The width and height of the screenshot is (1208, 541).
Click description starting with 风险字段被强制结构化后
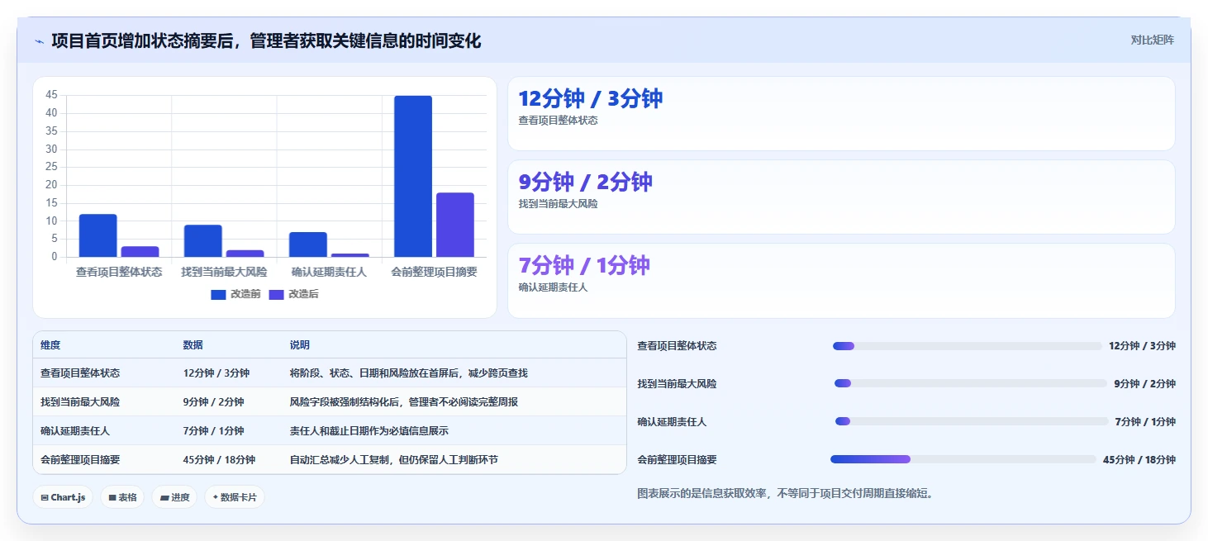(x=404, y=402)
